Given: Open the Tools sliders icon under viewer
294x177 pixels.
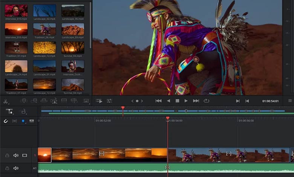Looking at the screenshot, I should pyautogui.click(x=109, y=101).
